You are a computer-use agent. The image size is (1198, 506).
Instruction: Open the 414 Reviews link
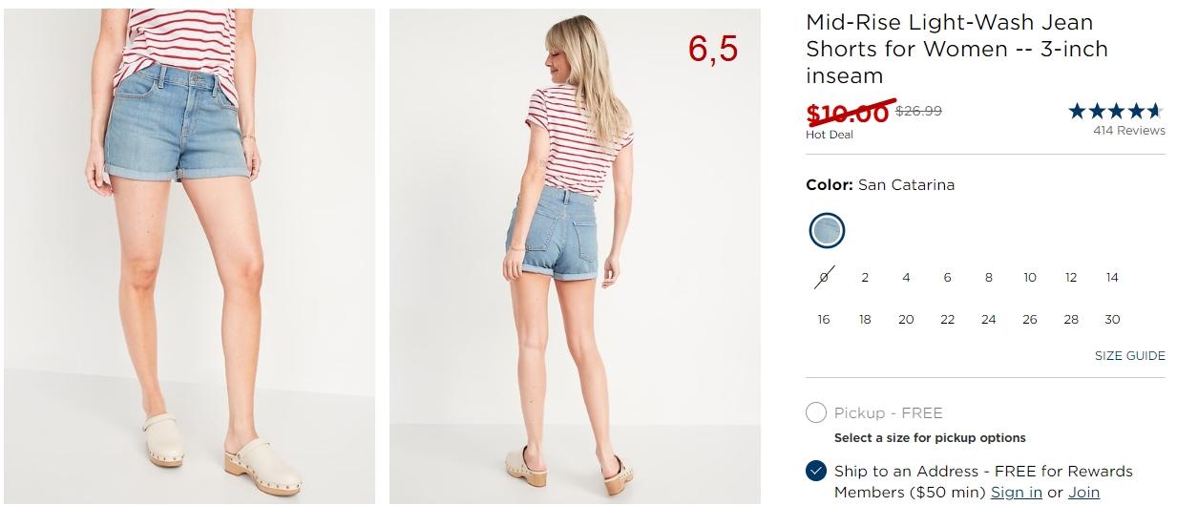pyautogui.click(x=1129, y=131)
